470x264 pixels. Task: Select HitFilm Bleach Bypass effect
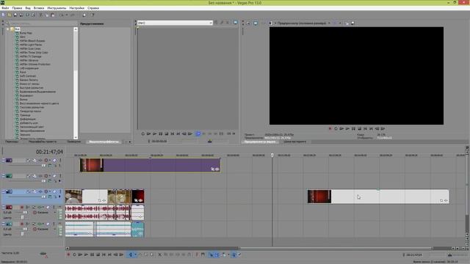[32, 41]
